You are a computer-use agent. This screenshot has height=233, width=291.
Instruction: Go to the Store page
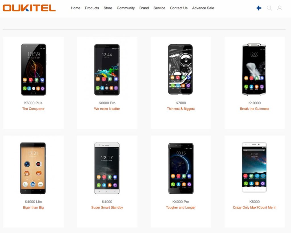coord(108,8)
